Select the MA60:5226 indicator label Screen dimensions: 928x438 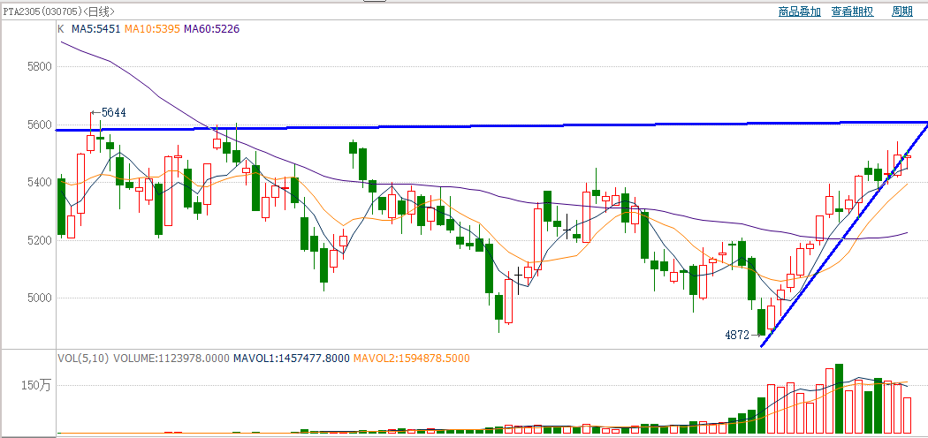(x=211, y=28)
